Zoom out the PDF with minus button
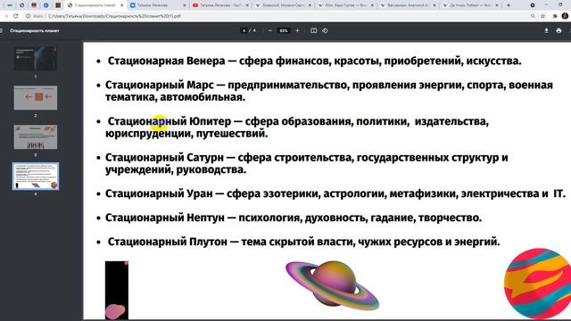Viewport: 571px width, 321px height. pyautogui.click(x=269, y=30)
